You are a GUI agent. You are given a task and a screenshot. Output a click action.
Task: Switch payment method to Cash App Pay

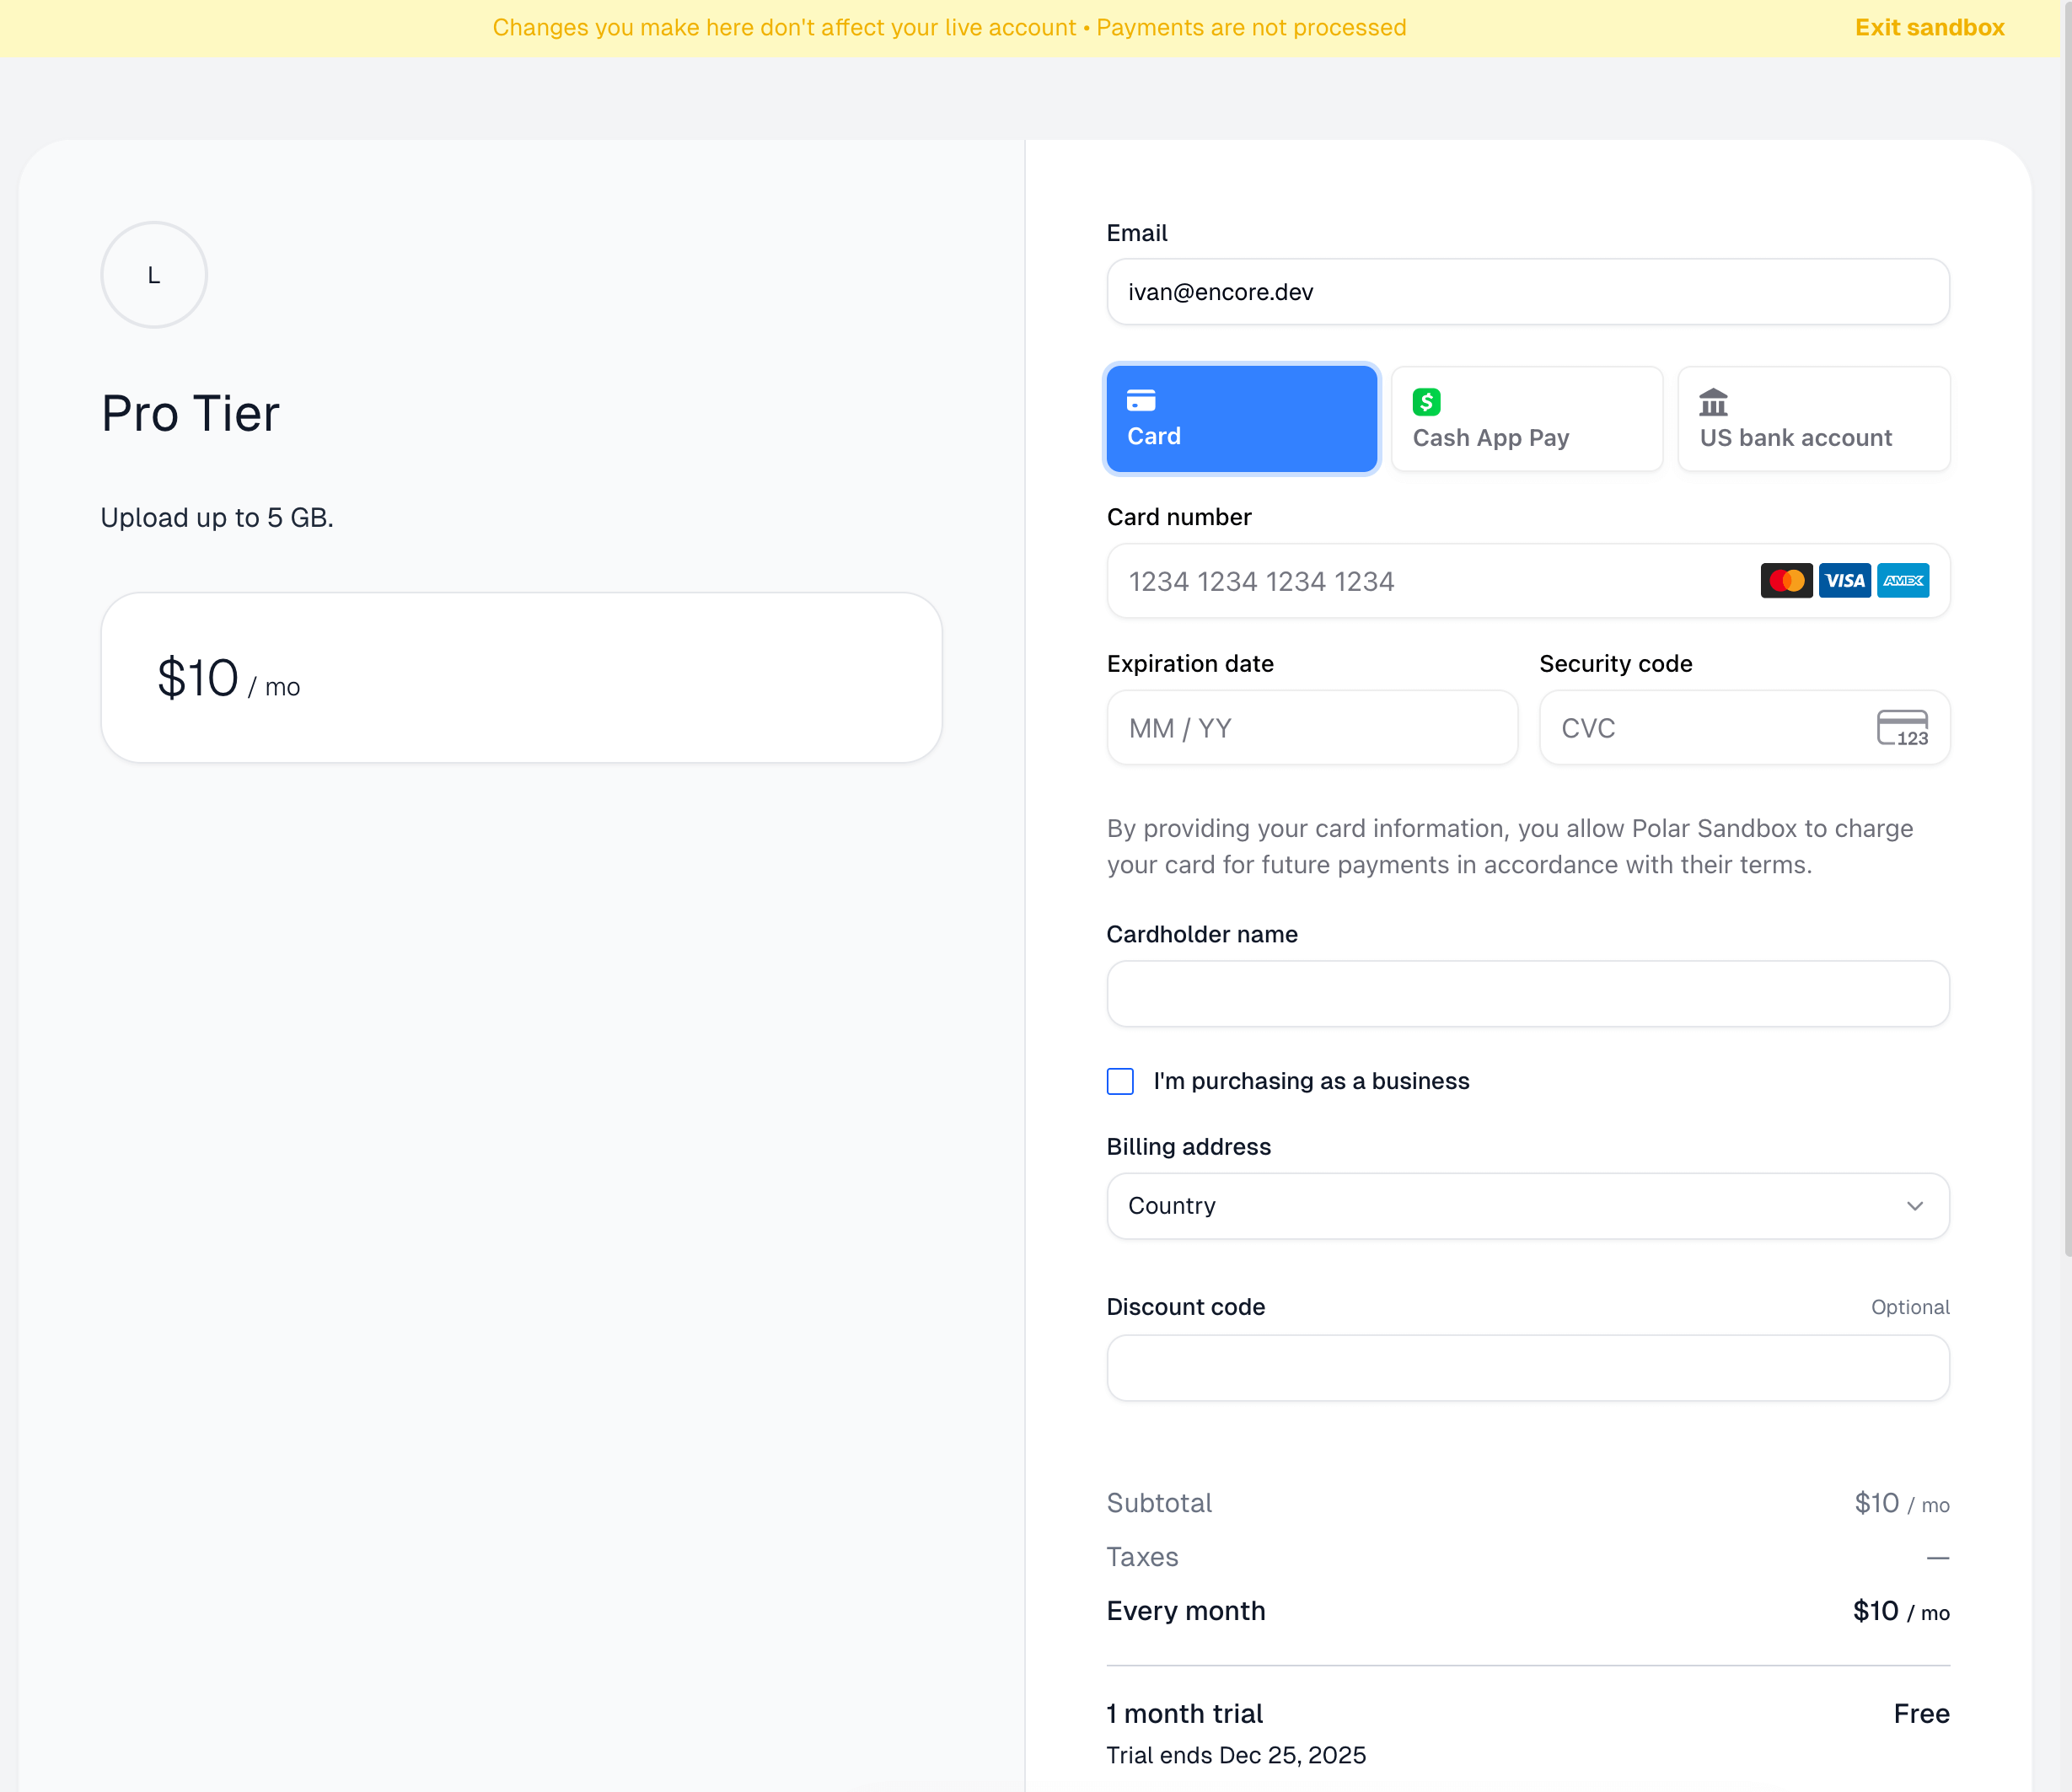[1526, 418]
